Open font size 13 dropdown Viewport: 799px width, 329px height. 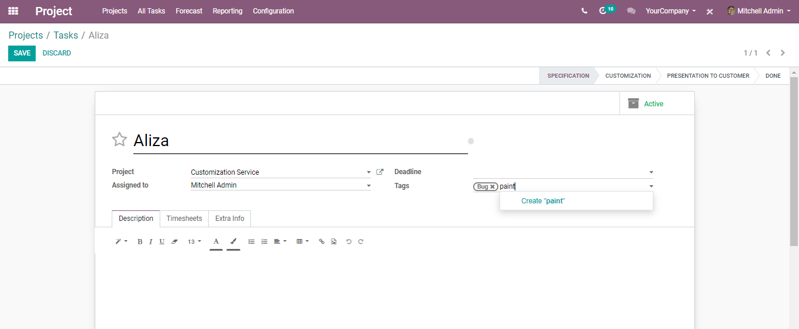click(x=194, y=241)
